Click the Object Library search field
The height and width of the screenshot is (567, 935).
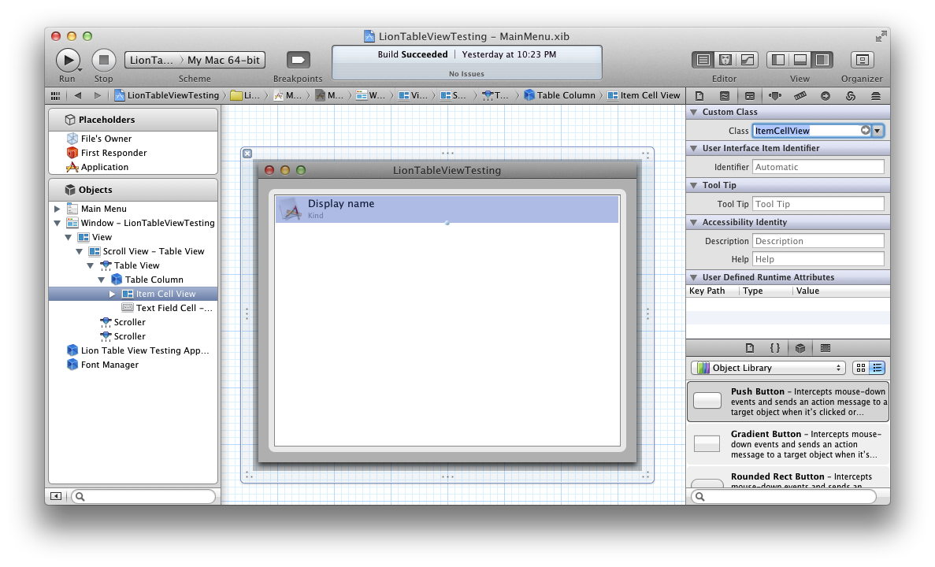click(784, 497)
